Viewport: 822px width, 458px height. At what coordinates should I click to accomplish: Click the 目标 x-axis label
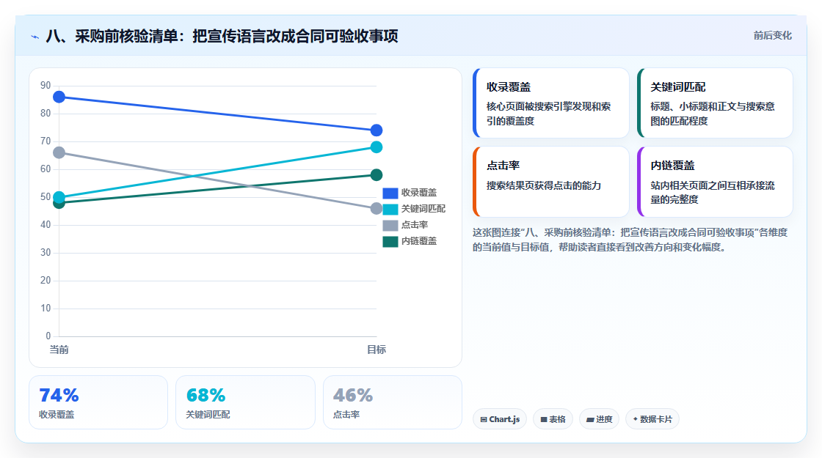click(377, 350)
